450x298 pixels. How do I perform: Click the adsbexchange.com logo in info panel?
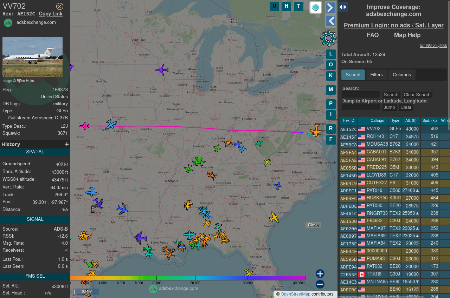(8, 23)
